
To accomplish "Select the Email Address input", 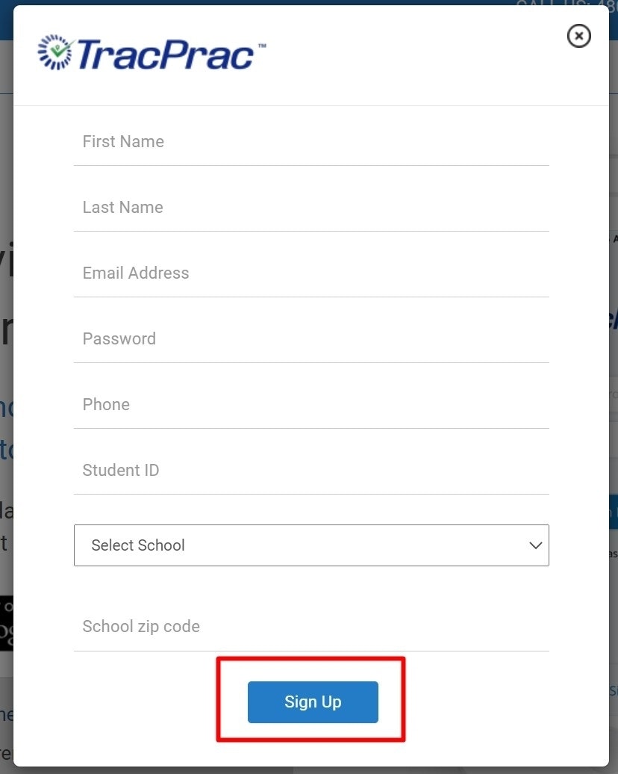I will click(x=311, y=273).
